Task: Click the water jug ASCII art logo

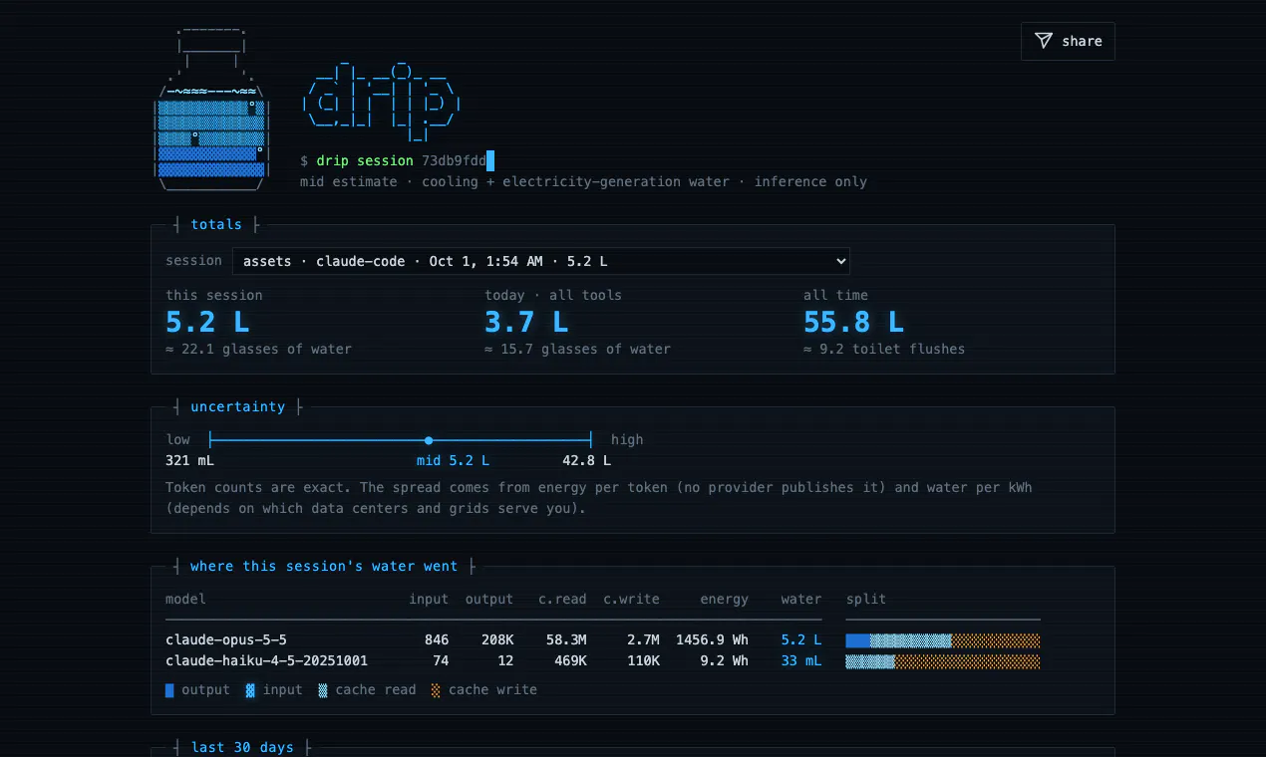Action: coord(210,108)
